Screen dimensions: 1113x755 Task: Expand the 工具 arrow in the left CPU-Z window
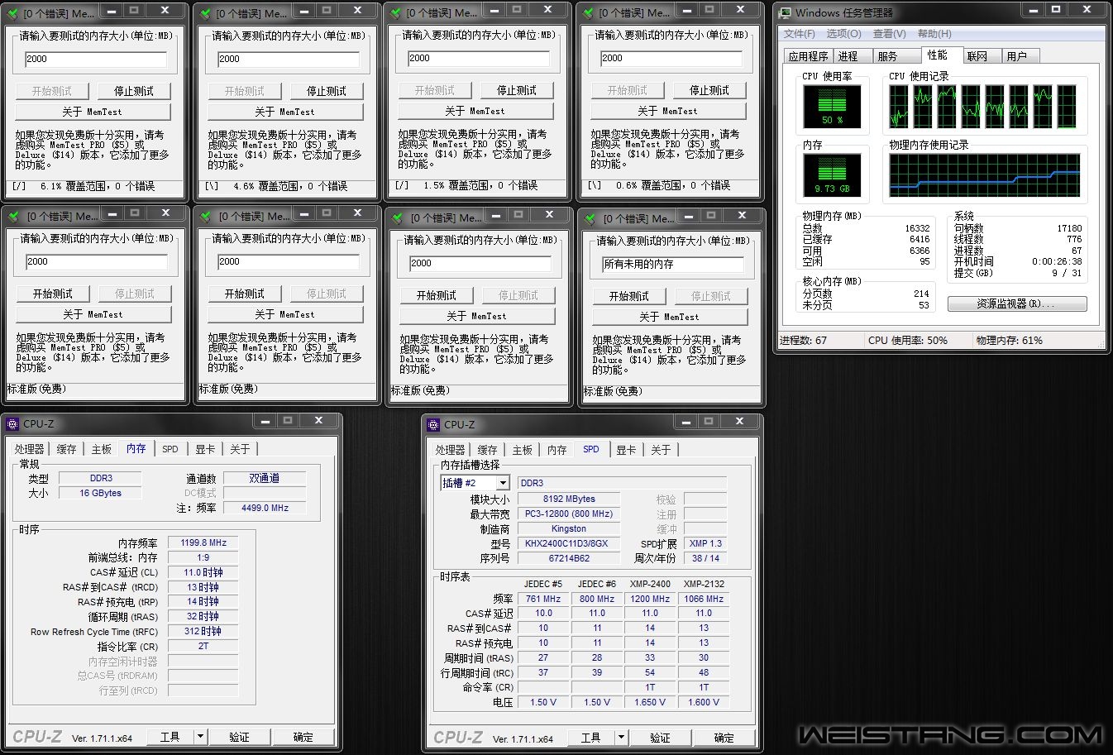click(x=199, y=736)
